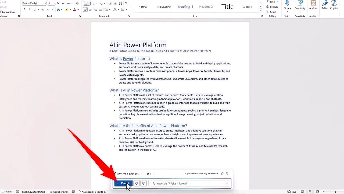Clear all formatting

(77, 3)
